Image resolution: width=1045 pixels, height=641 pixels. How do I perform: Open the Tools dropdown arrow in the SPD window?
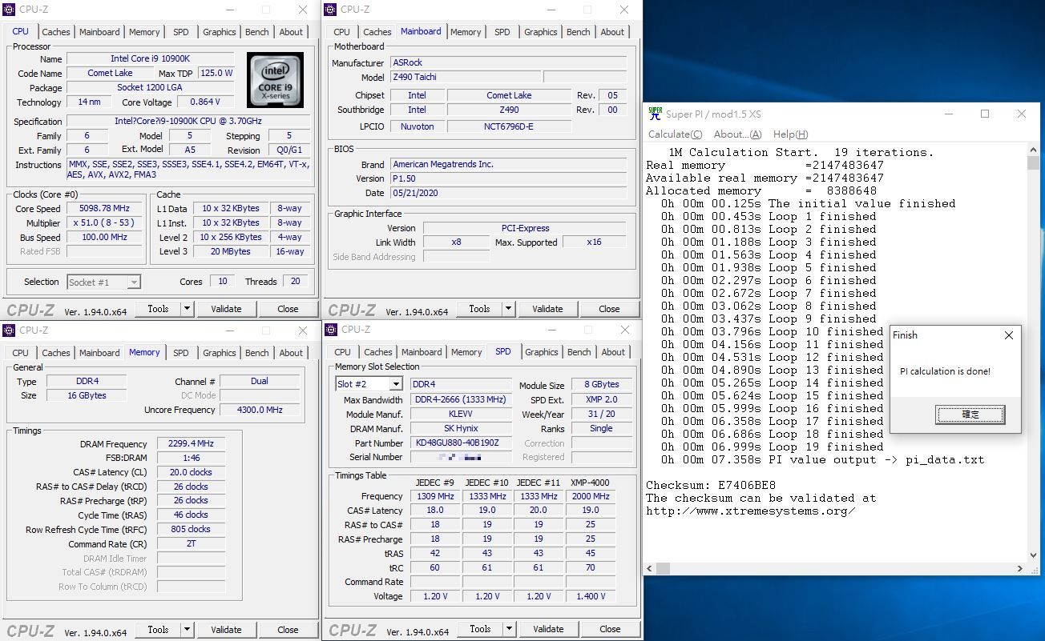tap(509, 629)
